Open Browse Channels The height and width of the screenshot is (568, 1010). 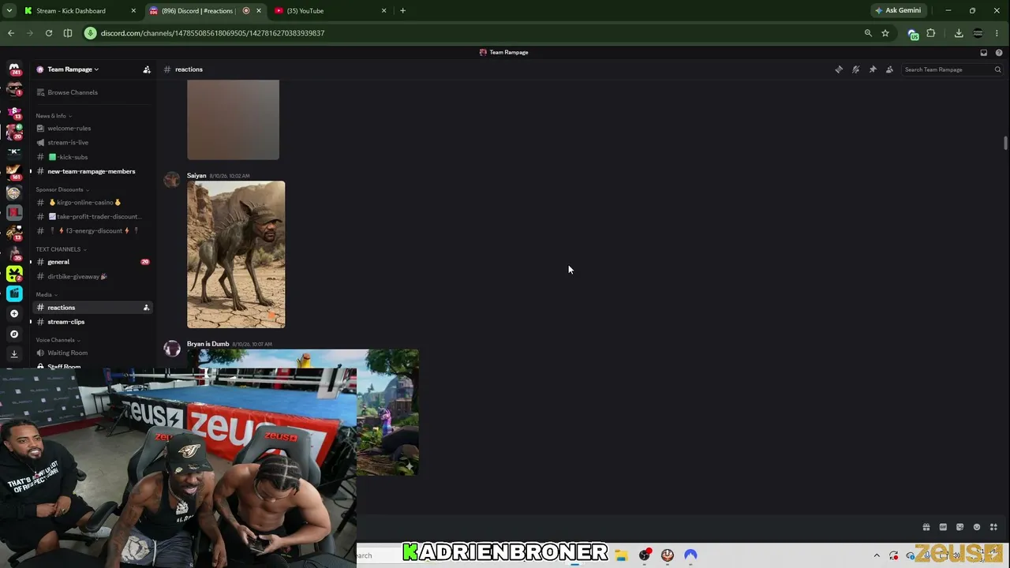tap(93, 92)
